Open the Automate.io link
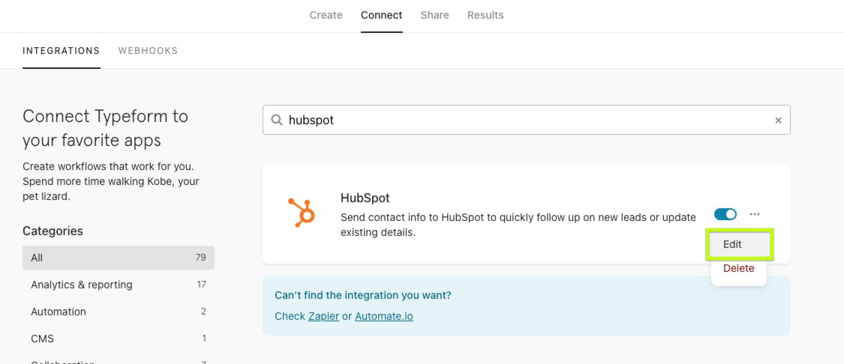Screen dimensions: 844x364 coord(384,316)
